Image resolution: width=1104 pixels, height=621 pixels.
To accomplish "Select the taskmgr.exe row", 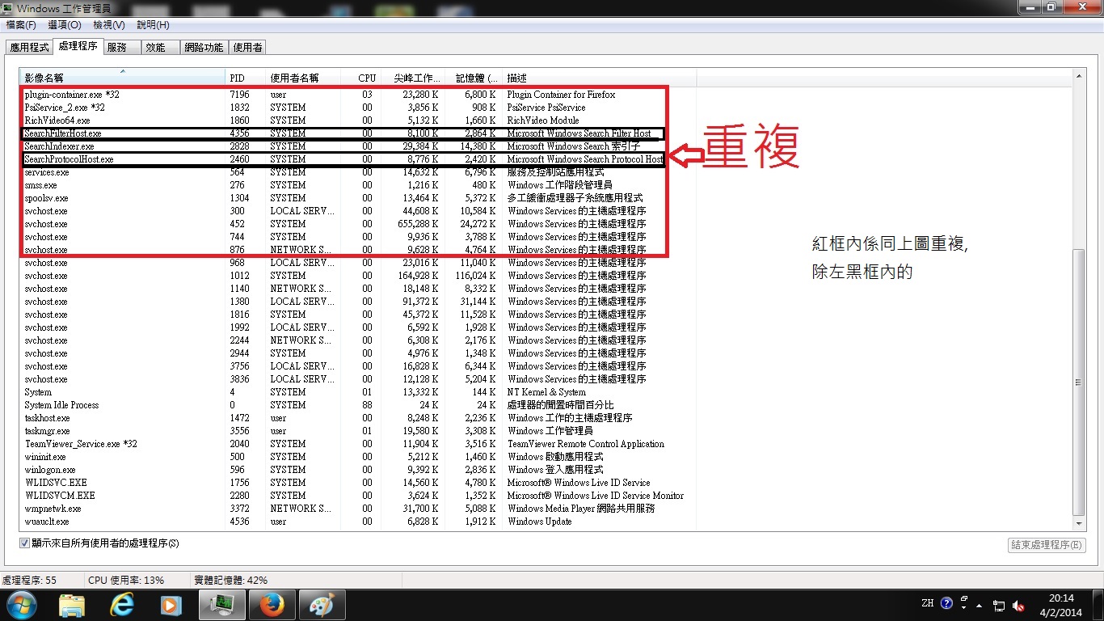I will point(358,431).
